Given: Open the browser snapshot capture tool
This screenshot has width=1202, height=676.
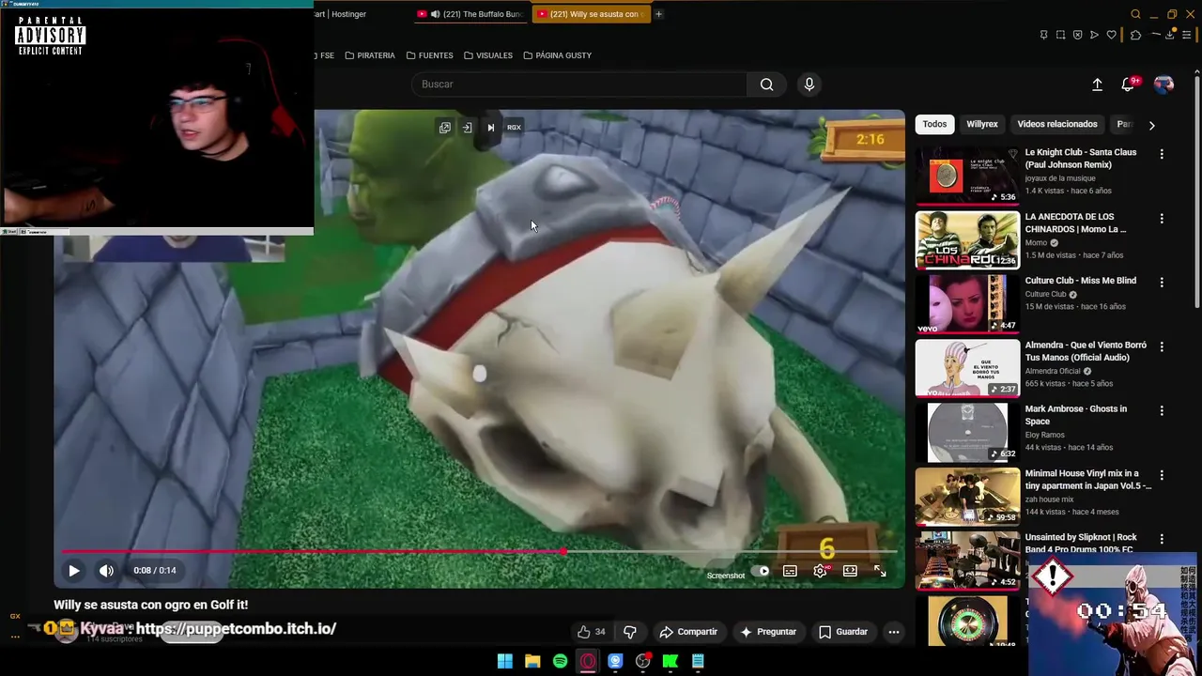Looking at the screenshot, I should point(1060,35).
